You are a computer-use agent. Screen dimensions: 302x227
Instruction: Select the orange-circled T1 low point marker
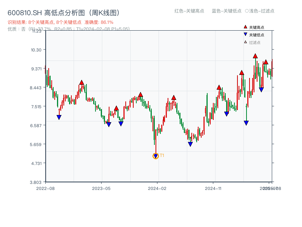156,156
